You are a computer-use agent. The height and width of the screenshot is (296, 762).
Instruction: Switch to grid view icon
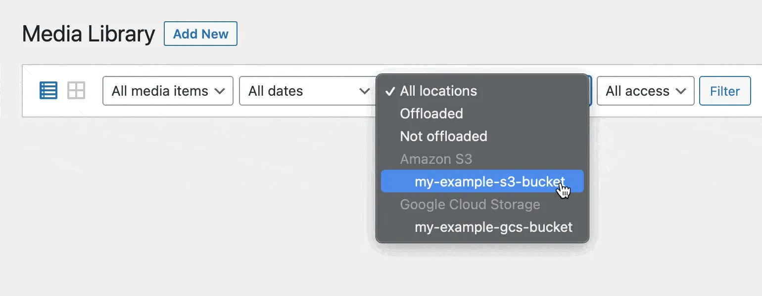click(x=76, y=91)
